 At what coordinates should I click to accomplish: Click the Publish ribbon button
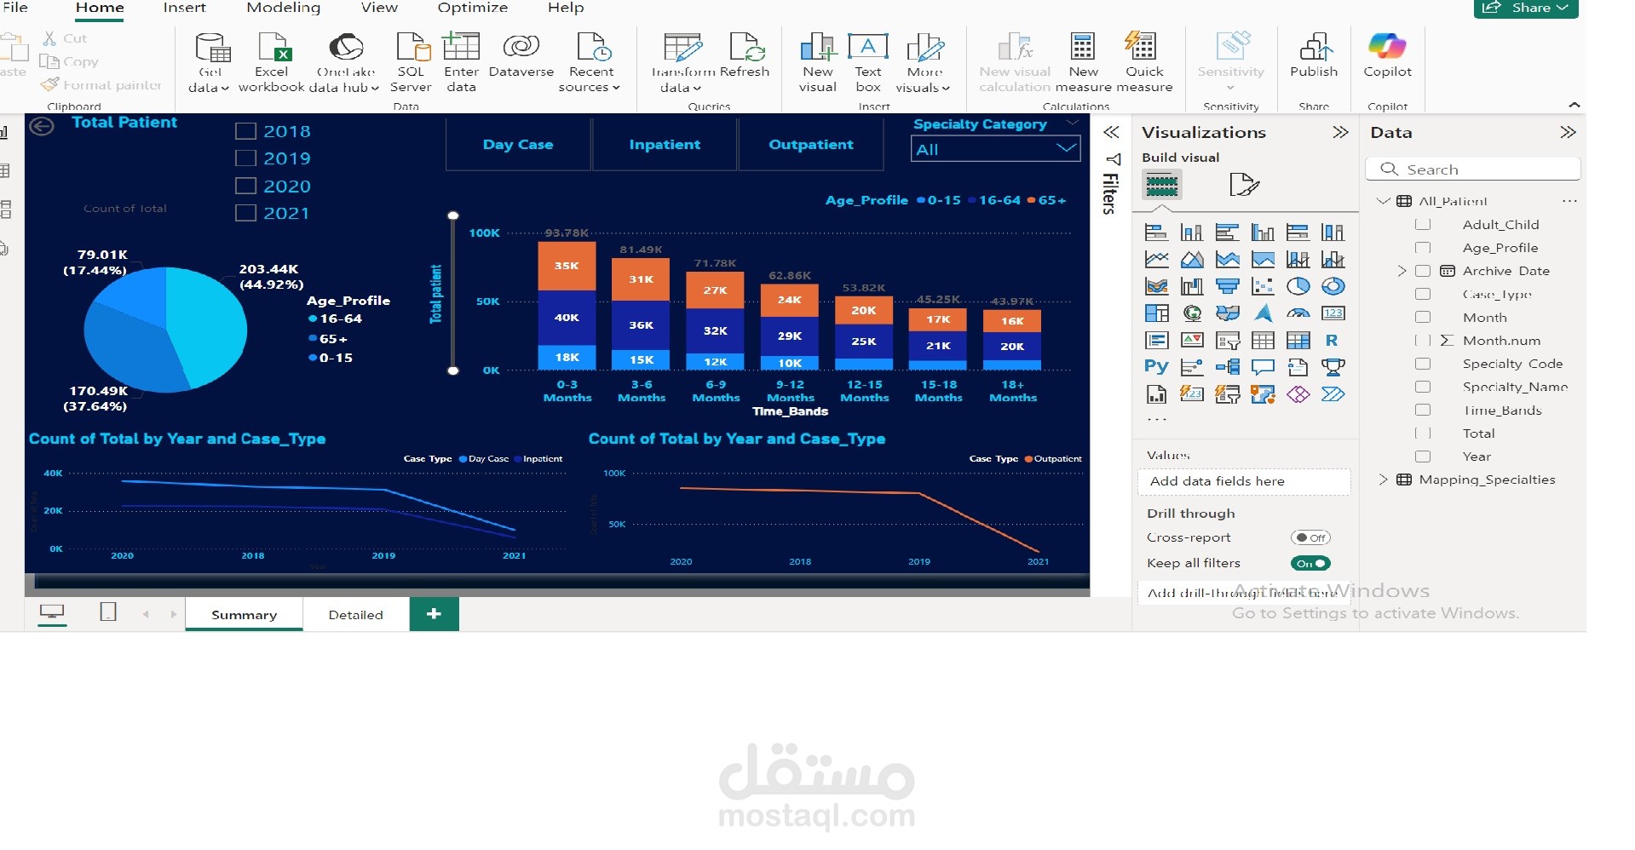(x=1314, y=55)
